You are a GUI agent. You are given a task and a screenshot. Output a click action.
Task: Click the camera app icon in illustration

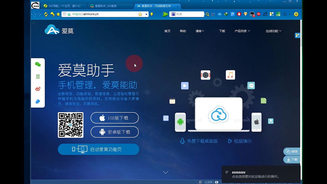click(x=205, y=75)
